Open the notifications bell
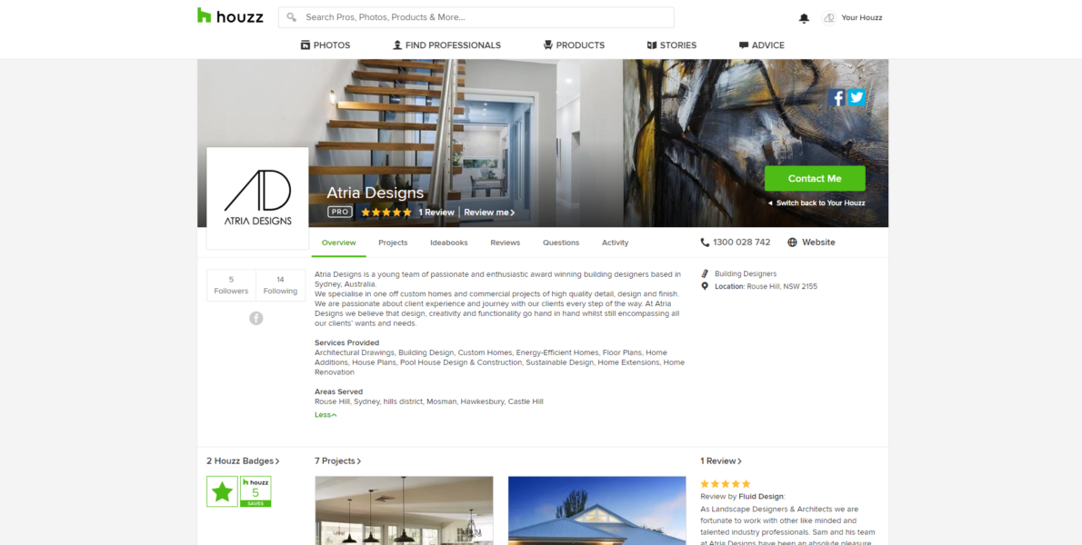The height and width of the screenshot is (545, 1082). 804,18
